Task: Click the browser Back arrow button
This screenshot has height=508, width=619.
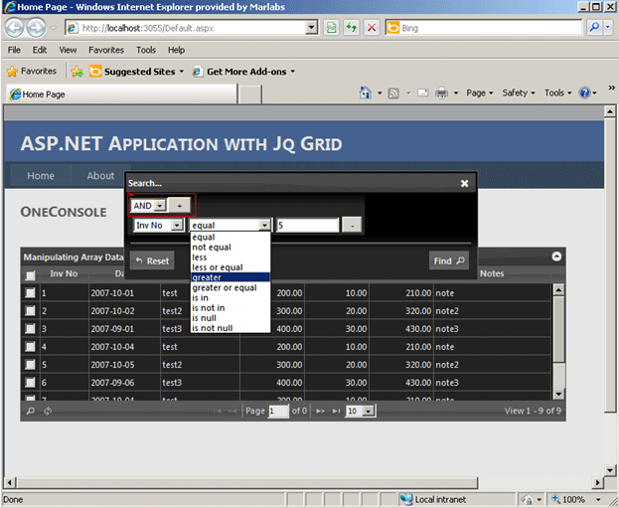Action: (x=15, y=28)
